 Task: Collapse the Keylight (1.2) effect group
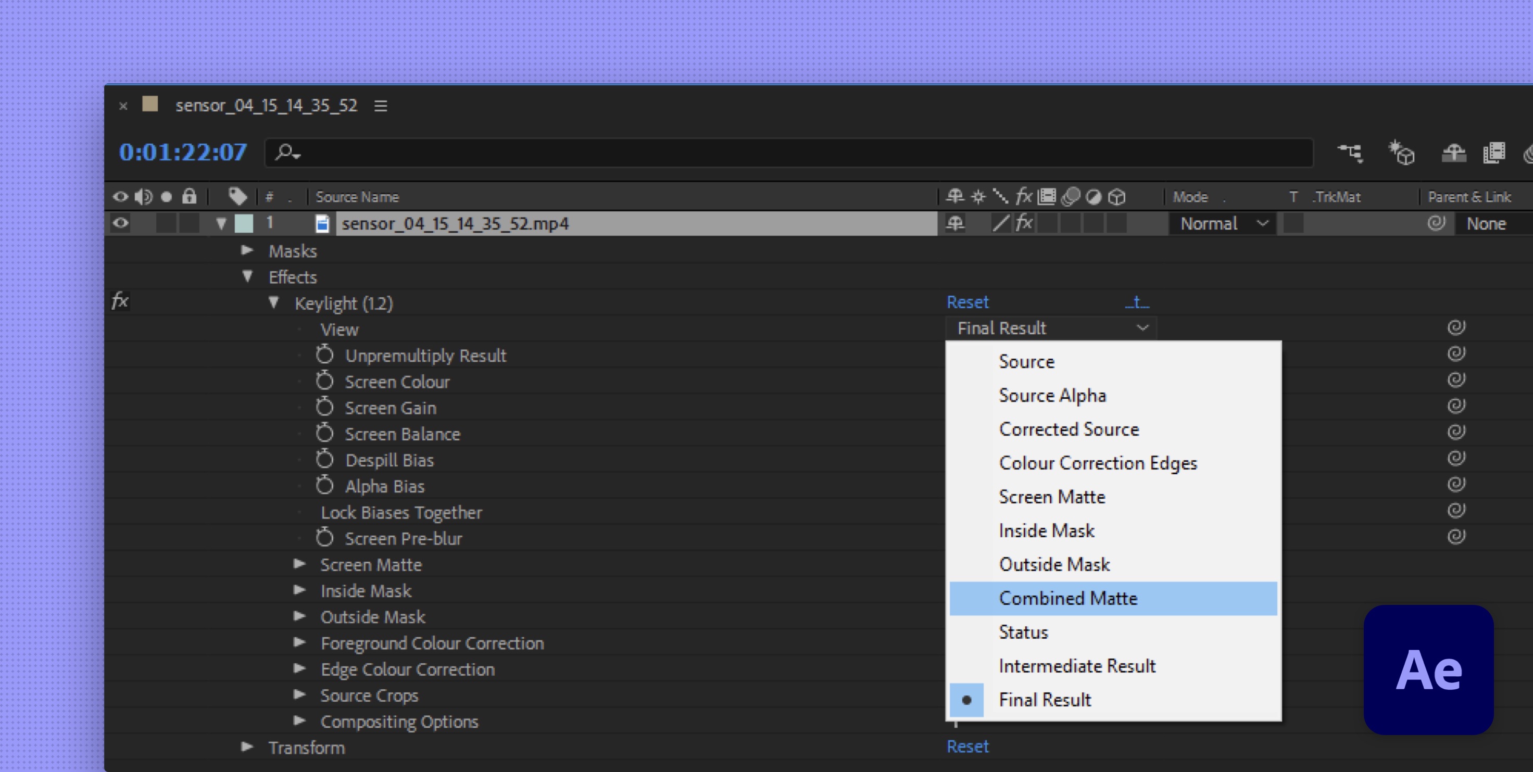click(274, 303)
